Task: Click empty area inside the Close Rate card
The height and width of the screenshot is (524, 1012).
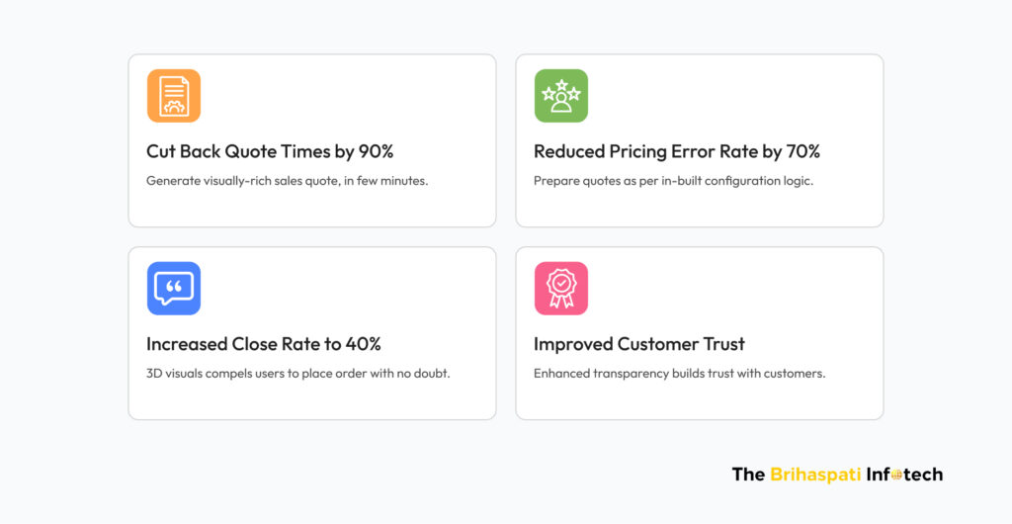Action: pos(376,292)
